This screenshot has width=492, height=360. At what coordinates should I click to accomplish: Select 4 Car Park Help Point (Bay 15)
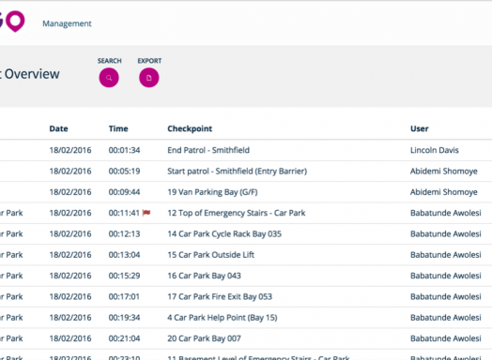coord(223,318)
